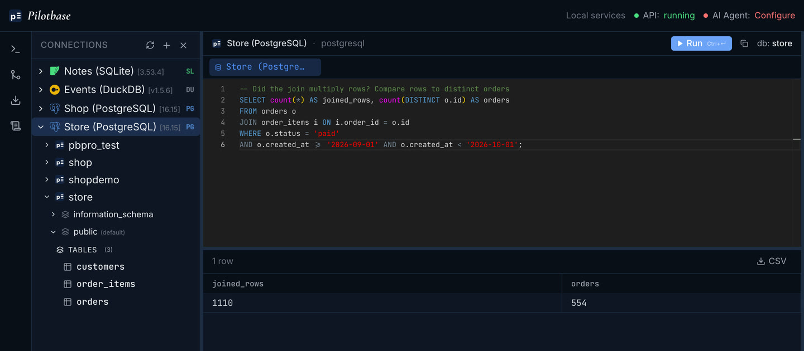Click the SL badge on Notes connection
Screen dimensions: 804x351
(x=190, y=72)
